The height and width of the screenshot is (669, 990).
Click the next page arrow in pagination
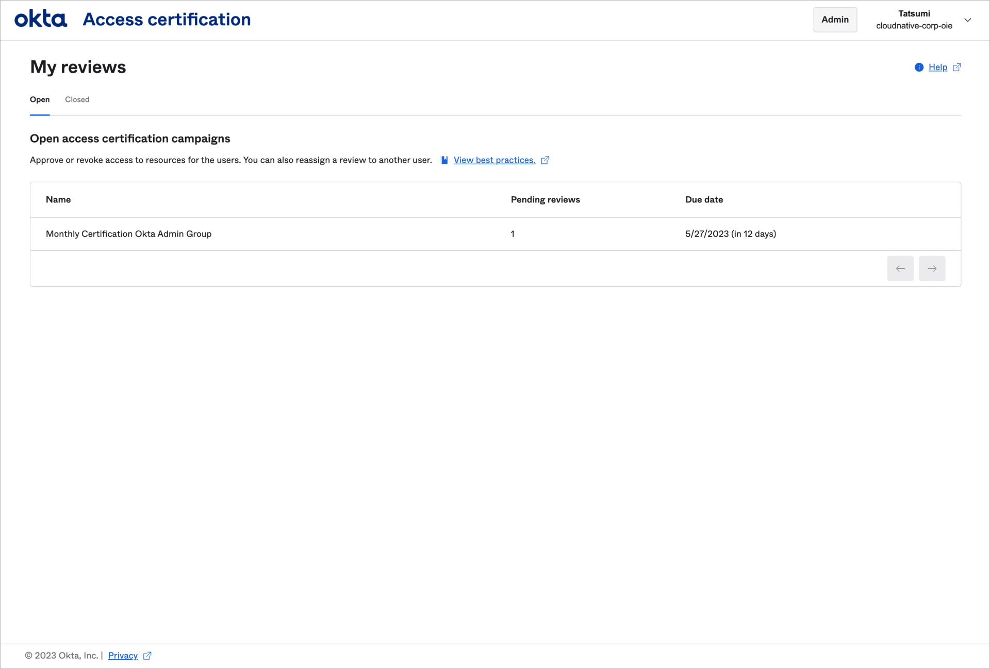pos(932,268)
